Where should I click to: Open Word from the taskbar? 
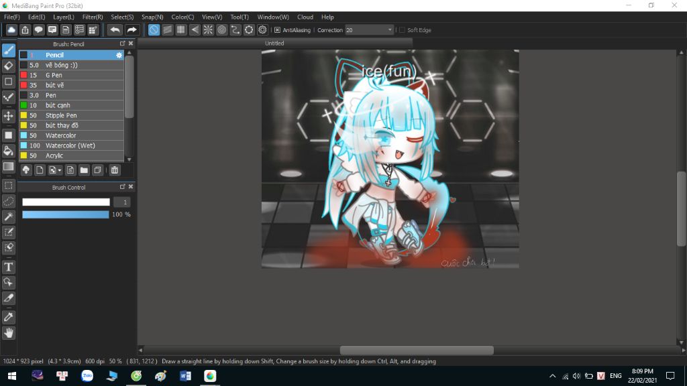tap(185, 376)
